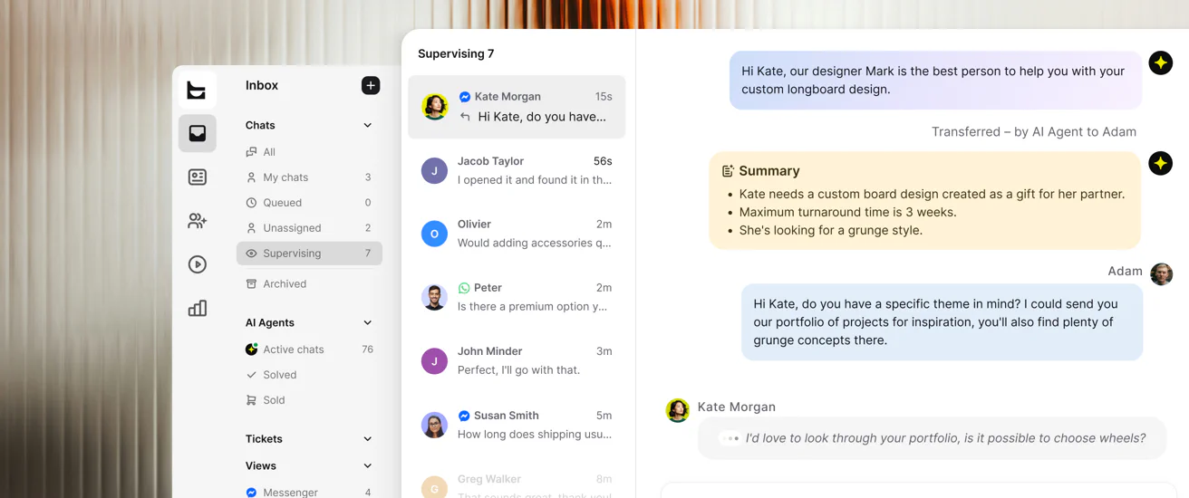Click the Supervising eye icon
The image size is (1189, 498).
pyautogui.click(x=251, y=254)
